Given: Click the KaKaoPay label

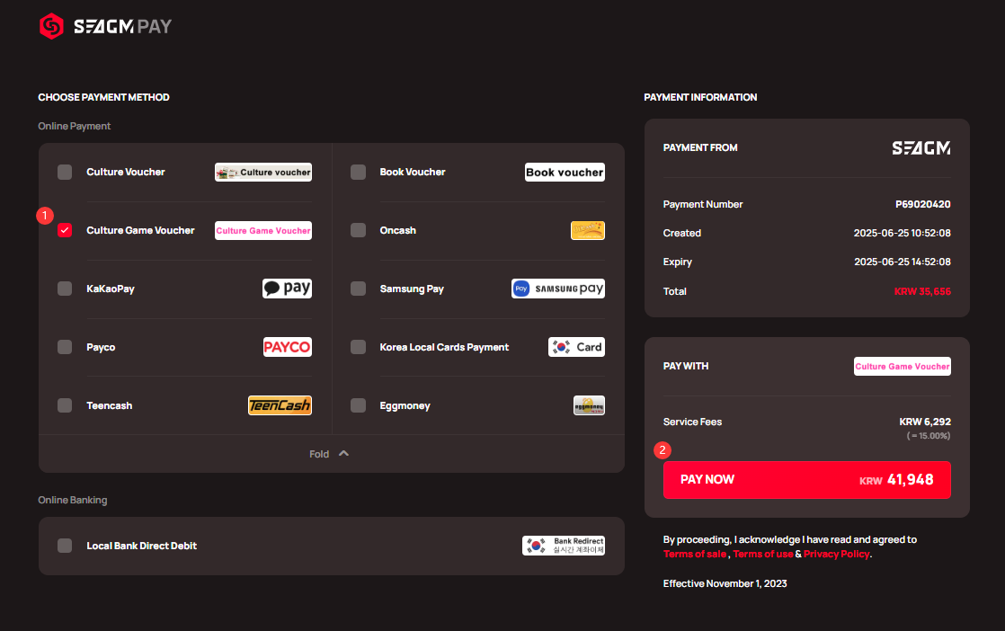Looking at the screenshot, I should click(x=111, y=289).
